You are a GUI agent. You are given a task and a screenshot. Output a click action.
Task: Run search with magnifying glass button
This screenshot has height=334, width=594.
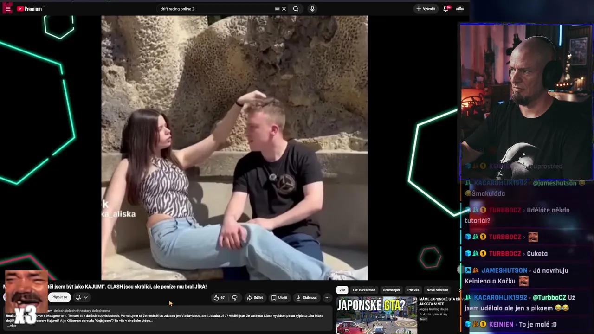pyautogui.click(x=296, y=9)
